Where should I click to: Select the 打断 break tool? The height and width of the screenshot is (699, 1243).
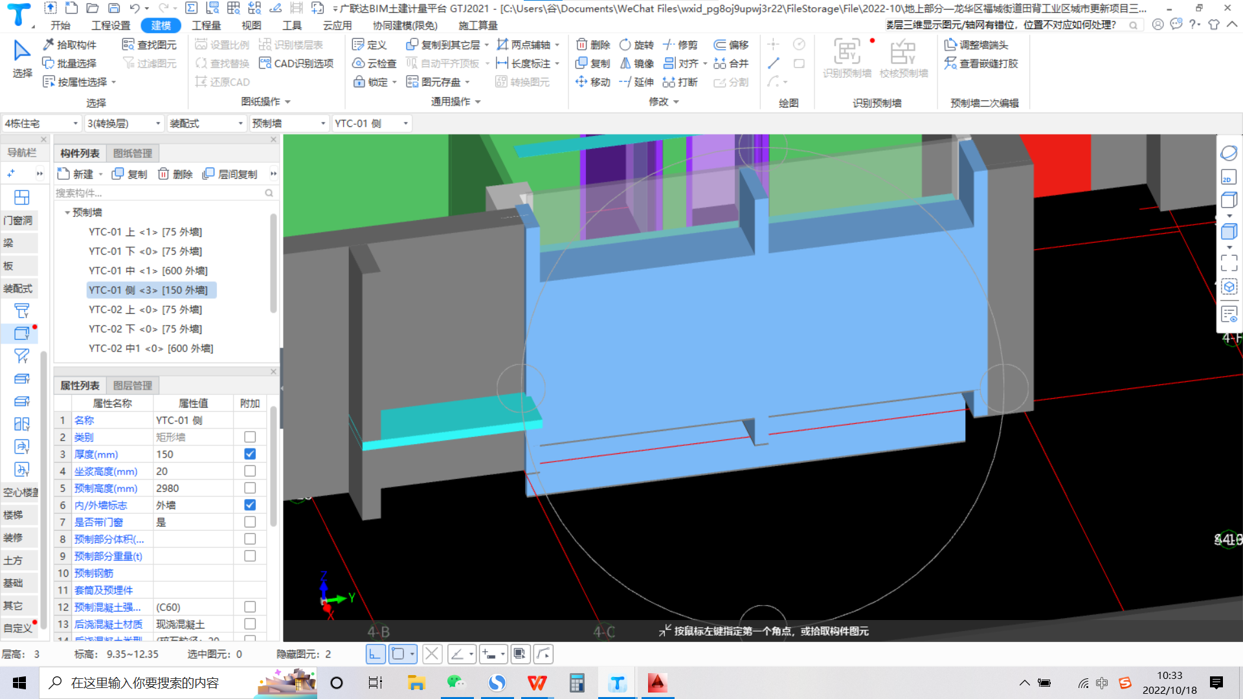point(680,82)
